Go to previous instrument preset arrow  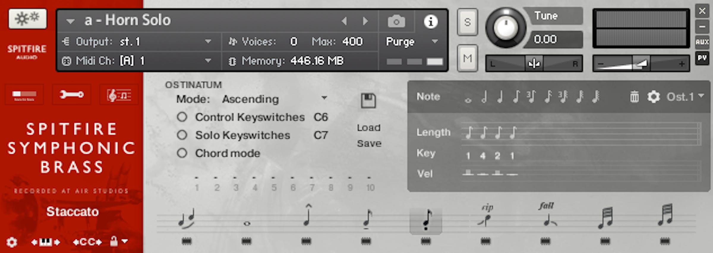[x=345, y=21]
